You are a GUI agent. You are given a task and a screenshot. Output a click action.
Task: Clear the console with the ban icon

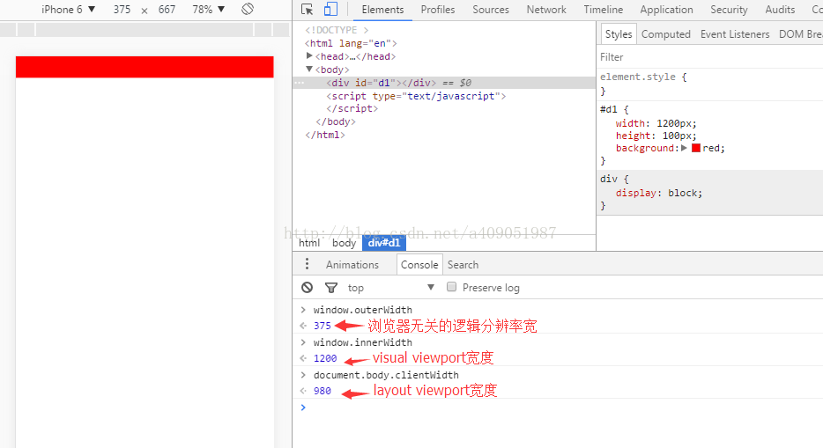tap(307, 287)
